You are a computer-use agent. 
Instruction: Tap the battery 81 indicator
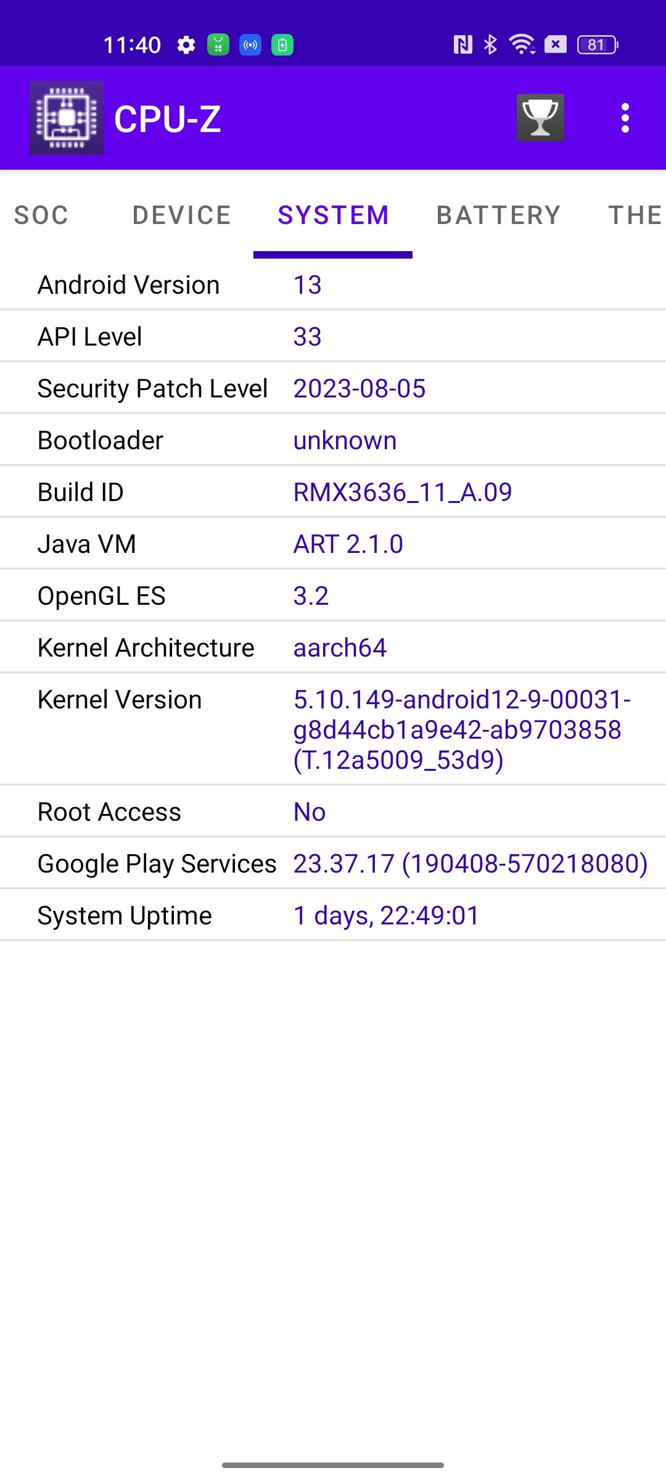coord(598,44)
